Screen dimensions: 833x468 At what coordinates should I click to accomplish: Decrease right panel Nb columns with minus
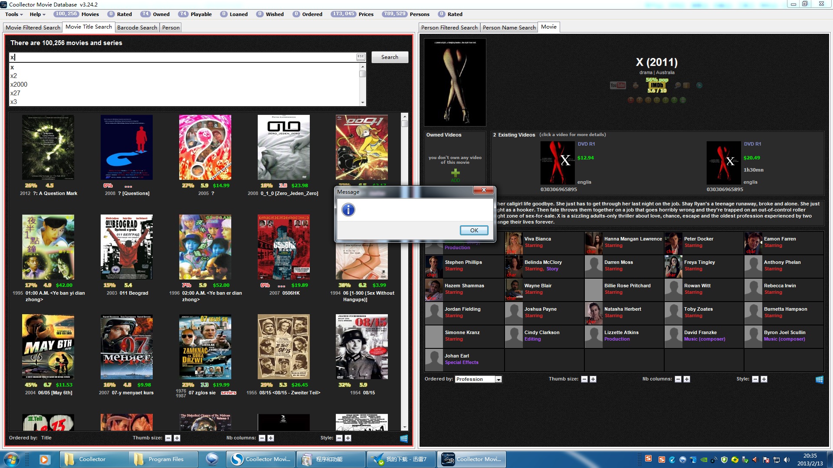(678, 379)
